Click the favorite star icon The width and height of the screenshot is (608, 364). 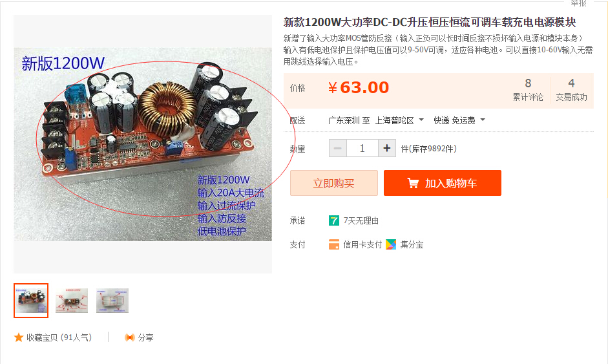(19, 337)
